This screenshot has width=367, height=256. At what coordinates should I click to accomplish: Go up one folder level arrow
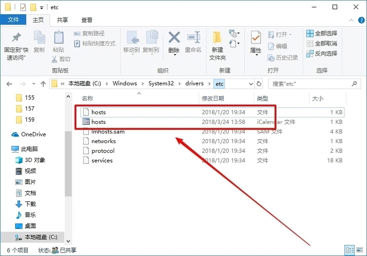click(x=43, y=84)
